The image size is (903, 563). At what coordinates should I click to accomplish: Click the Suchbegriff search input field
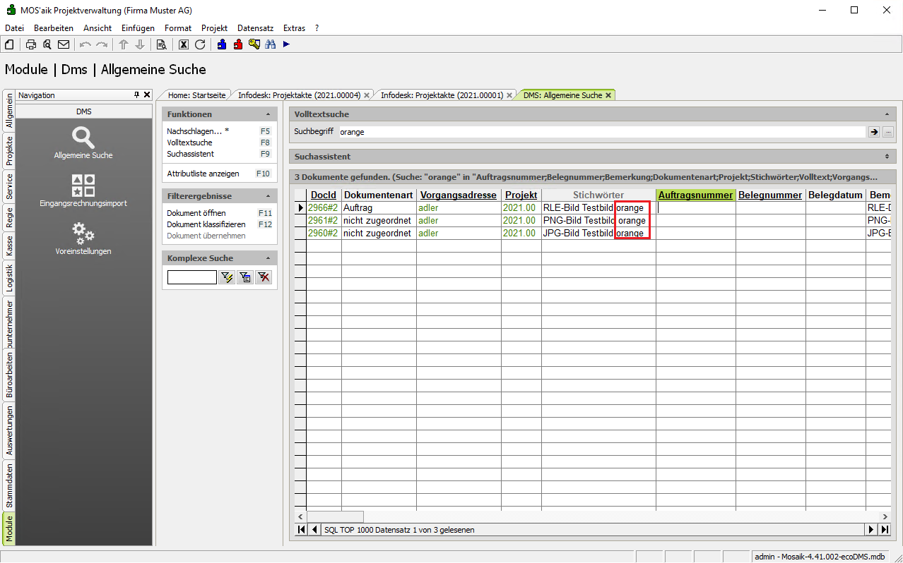click(x=601, y=132)
